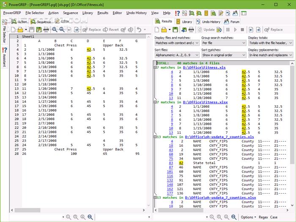Switch to Undo History tab

pyautogui.click(x=208, y=22)
